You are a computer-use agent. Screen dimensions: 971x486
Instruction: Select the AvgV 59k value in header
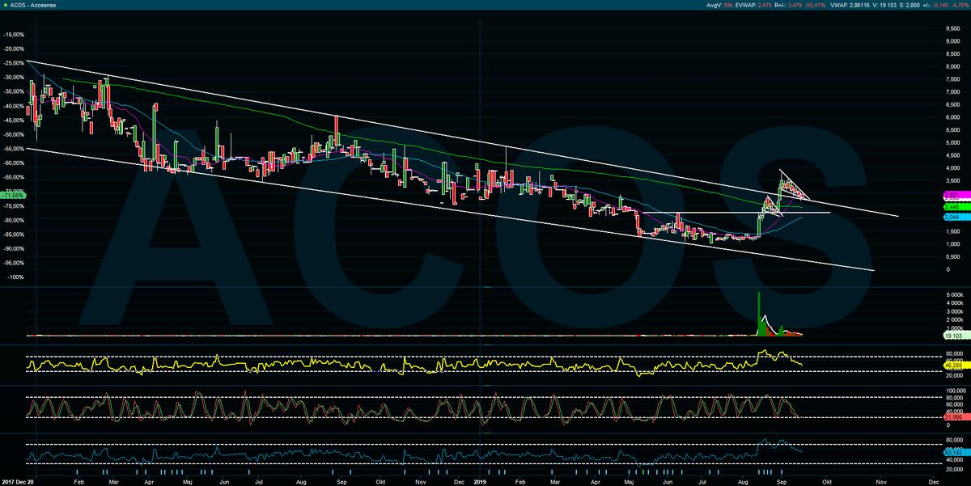(720, 6)
